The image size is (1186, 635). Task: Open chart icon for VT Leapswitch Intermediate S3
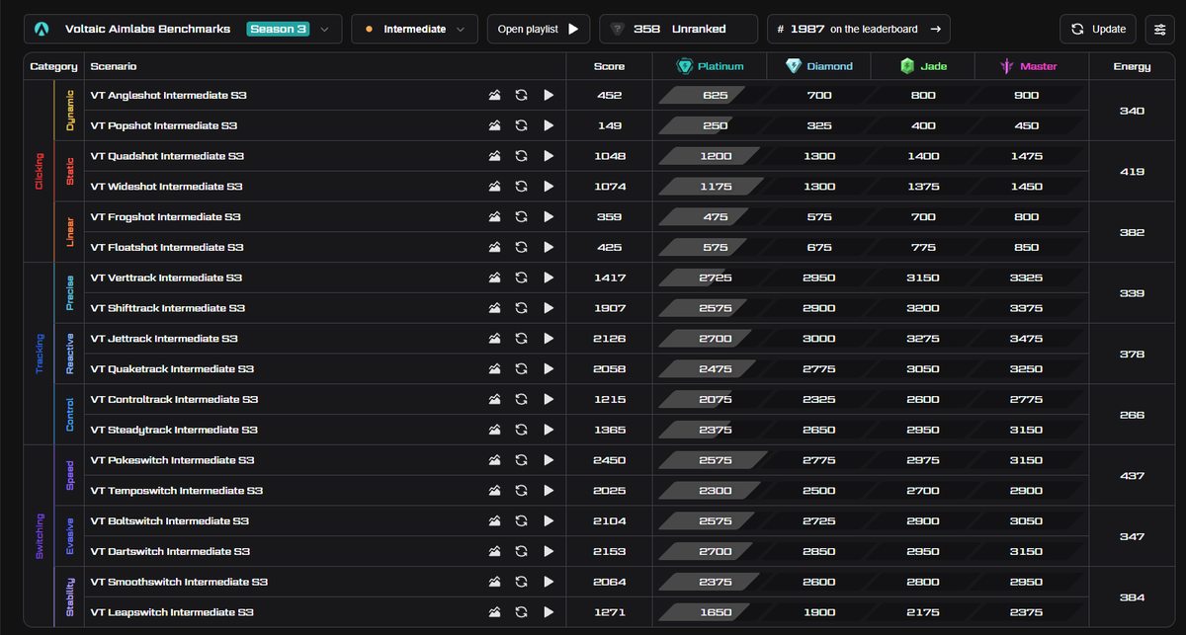click(x=495, y=612)
